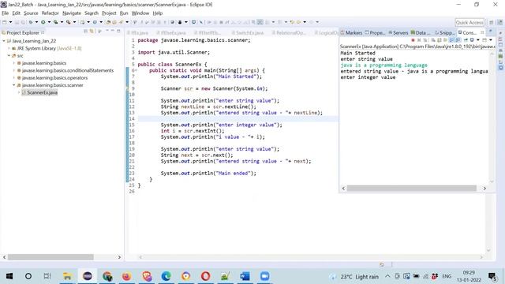The width and height of the screenshot is (505, 284).
Task: Click the External Tools run icon
Action: point(69,22)
